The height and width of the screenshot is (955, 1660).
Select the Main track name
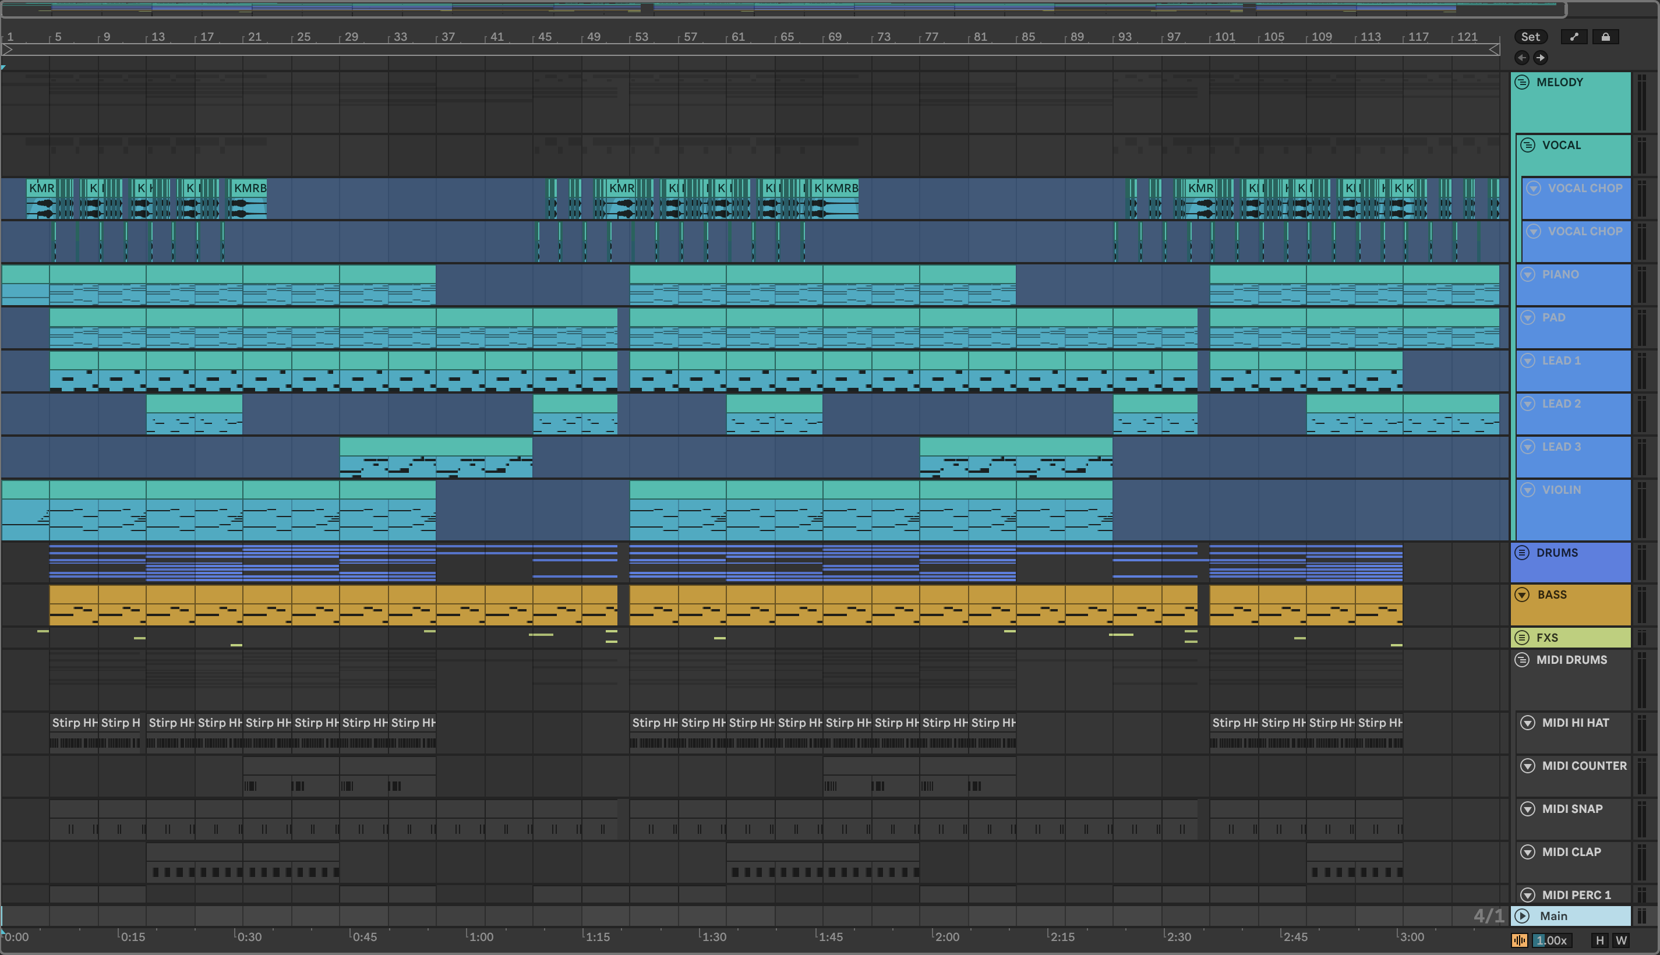pyautogui.click(x=1553, y=917)
